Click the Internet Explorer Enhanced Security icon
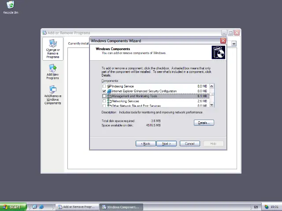Image resolution: width=282 pixels, height=211 pixels. click(x=109, y=91)
